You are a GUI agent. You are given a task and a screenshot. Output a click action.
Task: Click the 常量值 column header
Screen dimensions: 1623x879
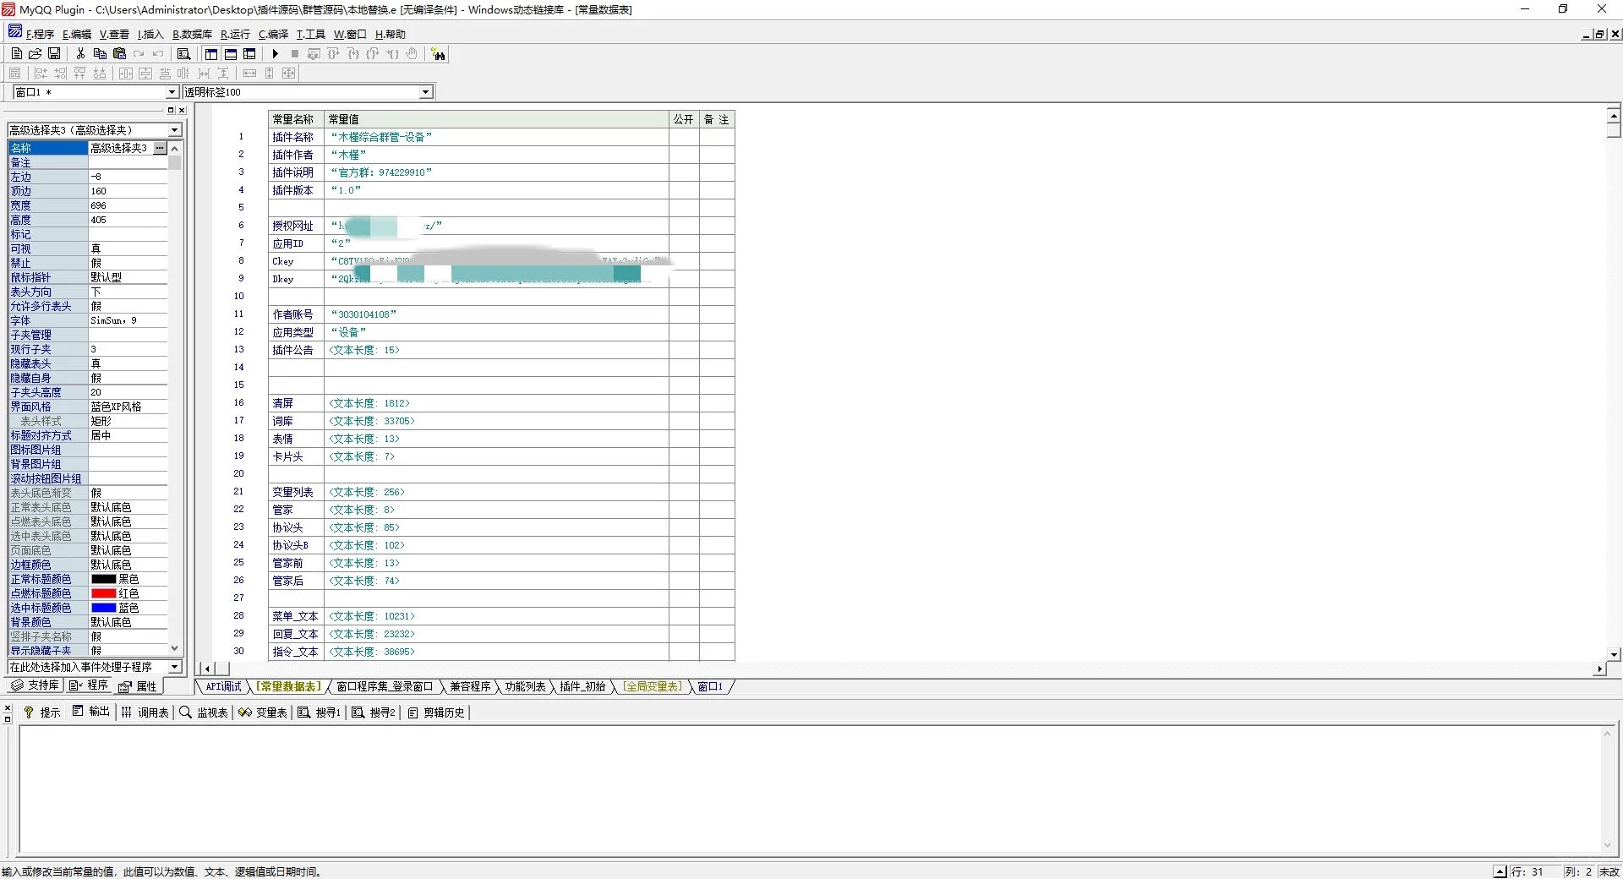coord(496,119)
